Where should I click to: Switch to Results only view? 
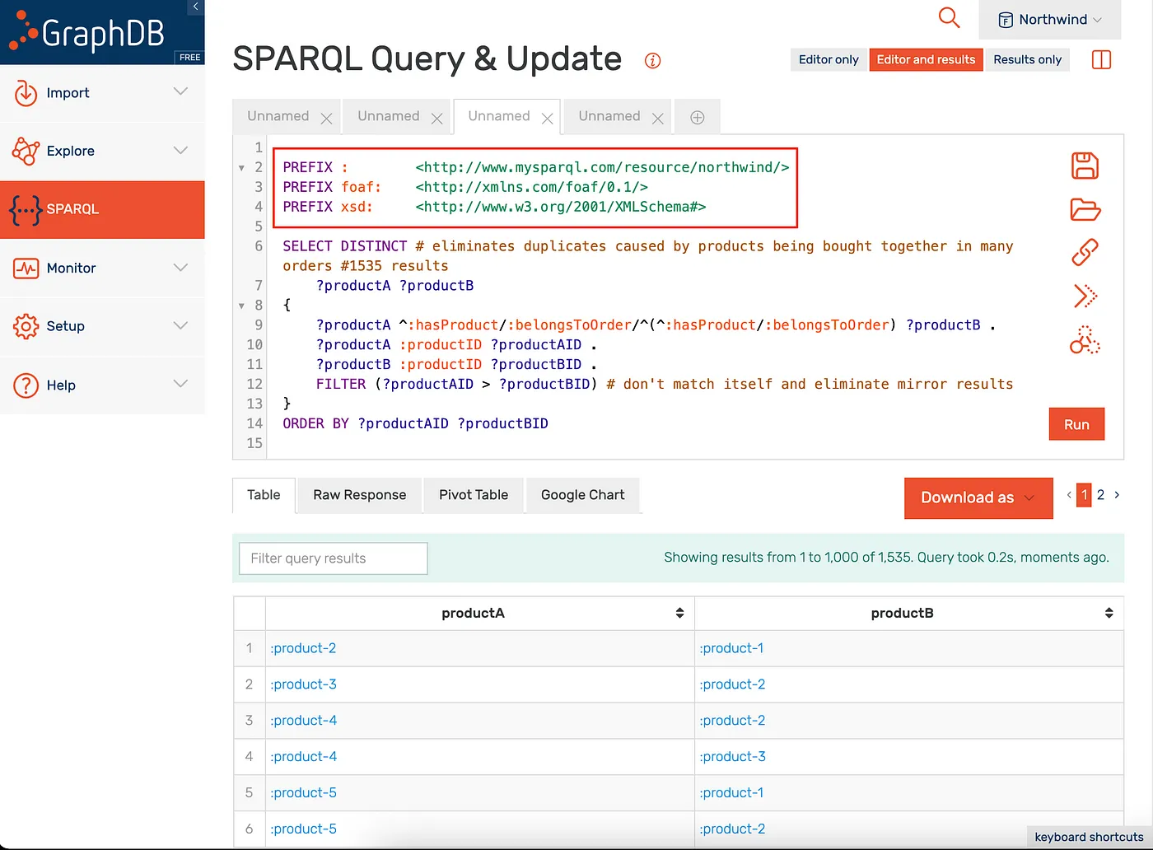pyautogui.click(x=1027, y=59)
